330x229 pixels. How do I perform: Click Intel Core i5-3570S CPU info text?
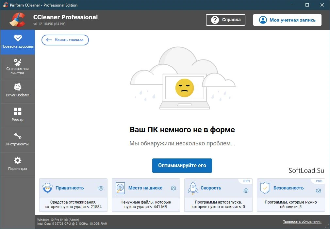(72, 224)
